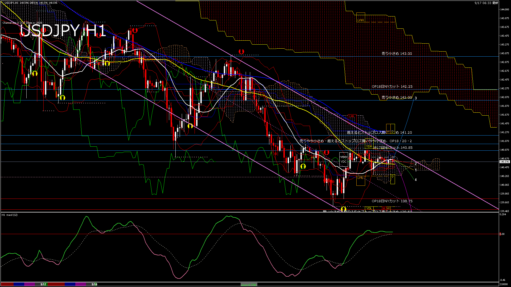Select the YDH yellow box label
This screenshot has height=287, width=511.
click(x=369, y=146)
